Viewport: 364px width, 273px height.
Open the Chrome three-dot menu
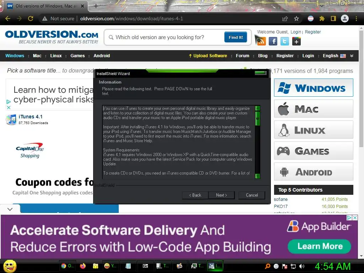point(356,18)
